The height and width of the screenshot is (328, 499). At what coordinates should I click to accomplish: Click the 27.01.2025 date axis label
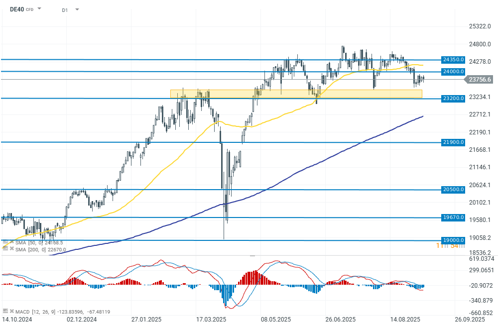(x=146, y=319)
